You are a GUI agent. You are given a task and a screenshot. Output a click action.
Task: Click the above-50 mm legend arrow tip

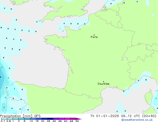[79, 119]
